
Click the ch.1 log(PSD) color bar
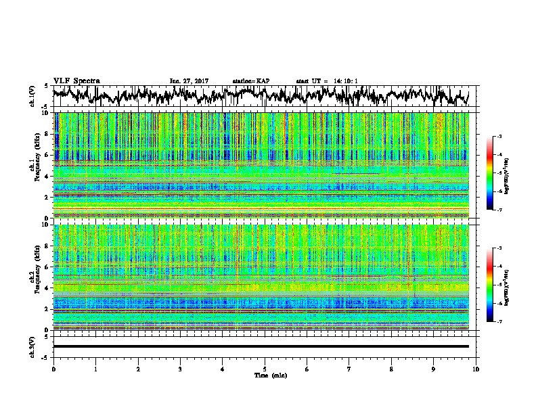(x=490, y=173)
